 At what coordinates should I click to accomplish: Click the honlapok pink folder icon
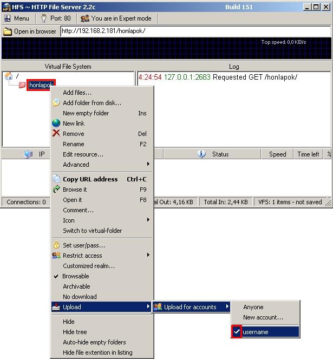coord(22,85)
